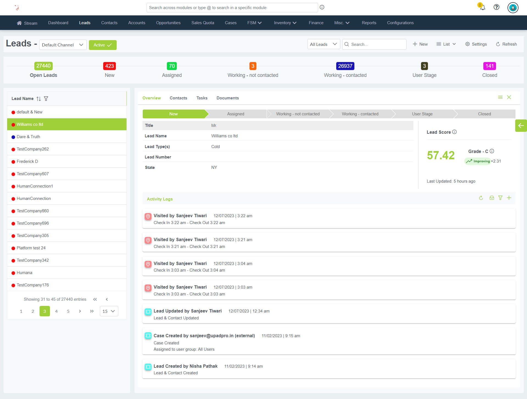Screen dimensions: 527x399
Task: Open the search magnifier in the leads search box
Action: point(347,44)
